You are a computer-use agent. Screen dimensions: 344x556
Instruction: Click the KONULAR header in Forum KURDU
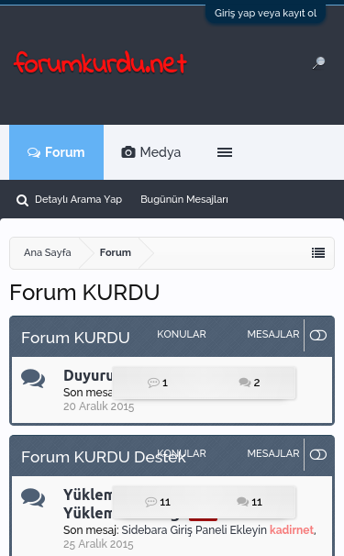click(x=182, y=334)
